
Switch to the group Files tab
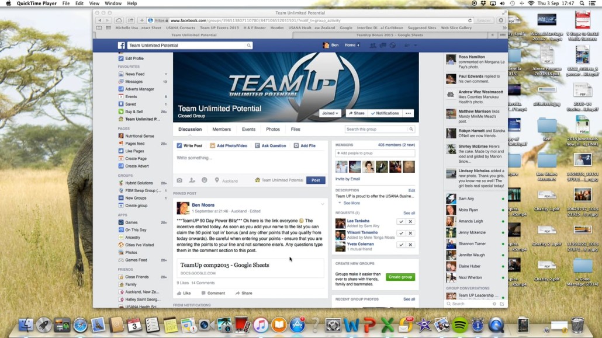click(x=295, y=129)
